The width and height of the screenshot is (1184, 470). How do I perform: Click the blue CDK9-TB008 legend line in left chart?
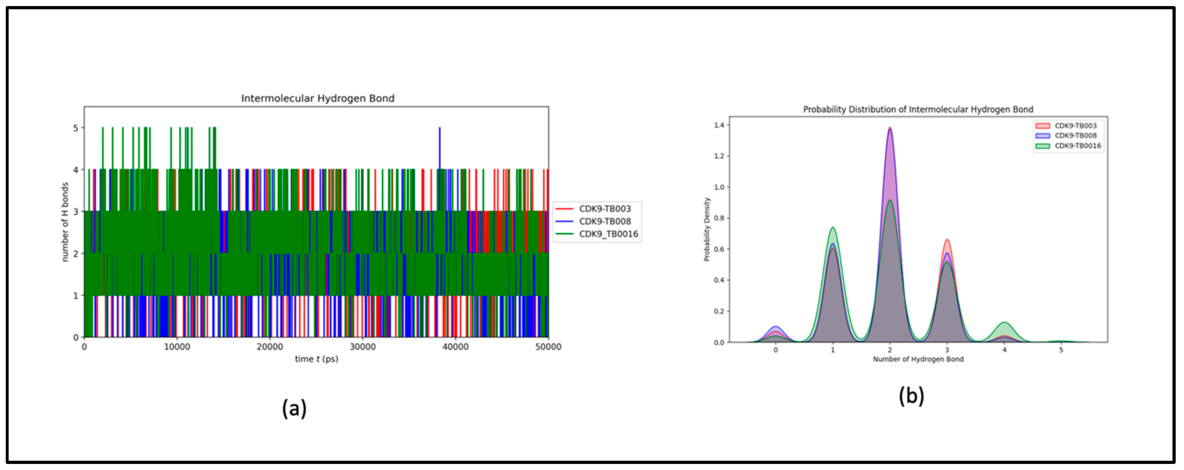(564, 221)
